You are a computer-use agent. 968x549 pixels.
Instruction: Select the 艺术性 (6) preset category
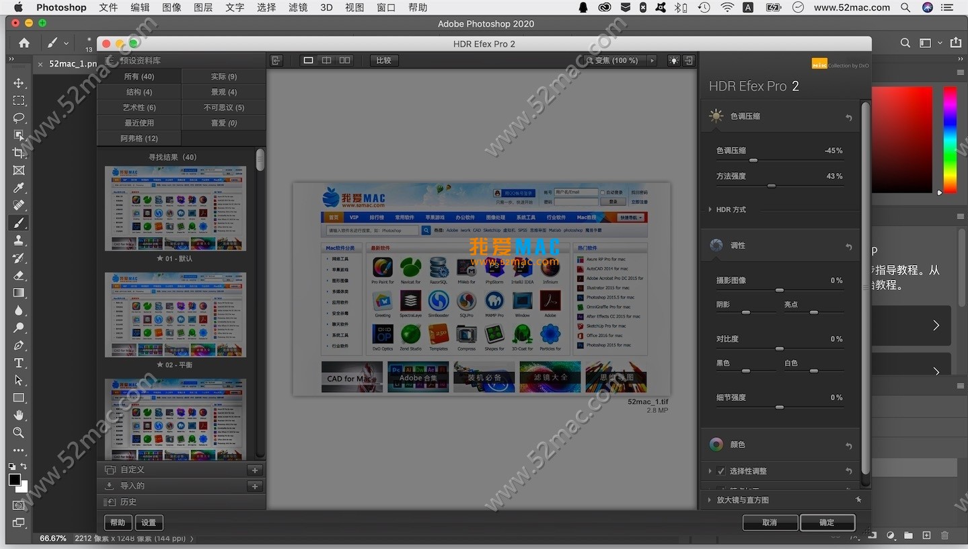139,108
